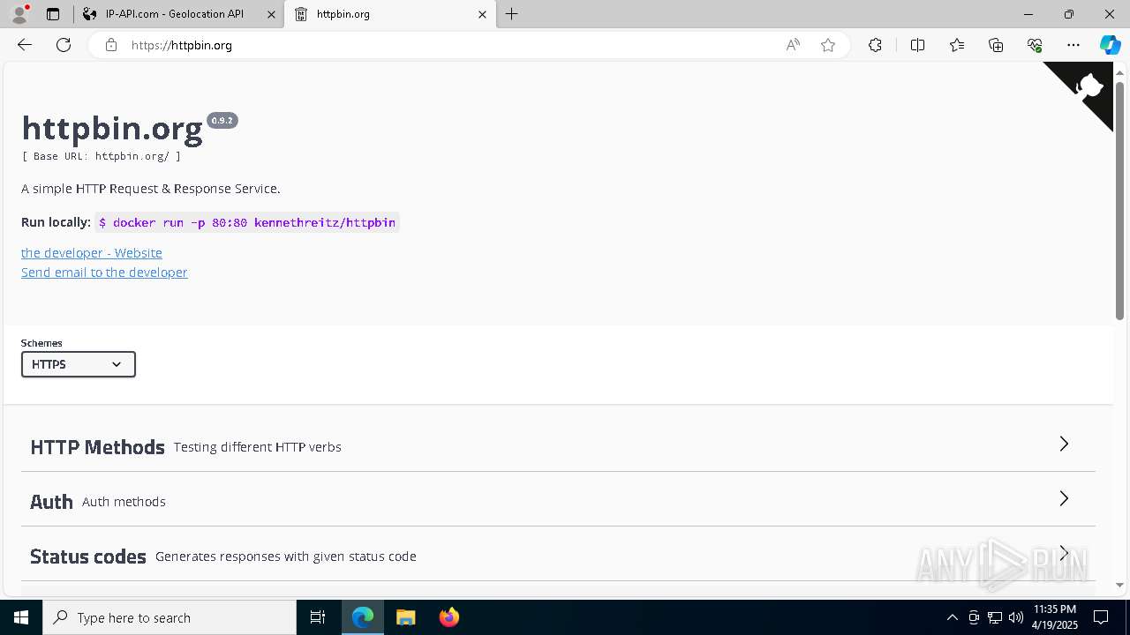Open the clock showing 11:35 PM
The image size is (1130, 635).
tap(1055, 617)
